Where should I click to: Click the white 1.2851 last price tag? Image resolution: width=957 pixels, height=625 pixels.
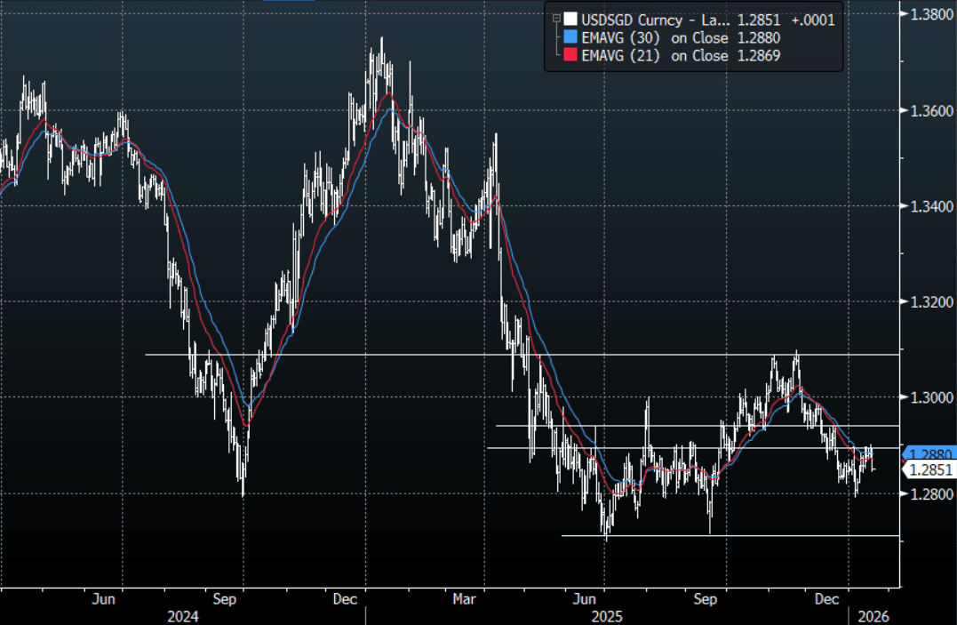click(929, 470)
